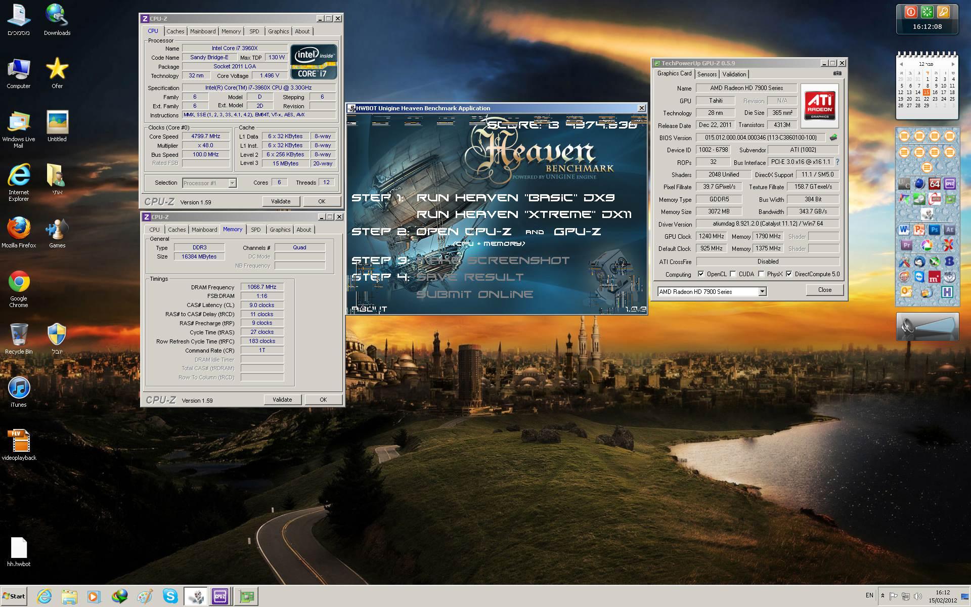This screenshot has height=607, width=971.
Task: Click the green restart icon on gadget
Action: click(x=927, y=12)
